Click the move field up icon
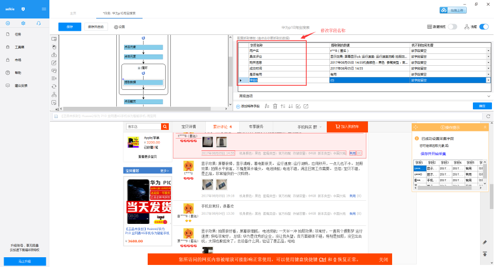Image resolution: width=494 pixels, height=267 pixels. click(283, 106)
